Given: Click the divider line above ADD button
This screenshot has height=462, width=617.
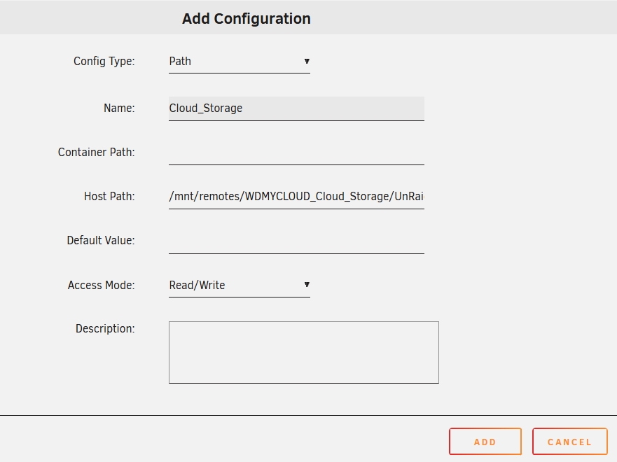Looking at the screenshot, I should click(308, 415).
